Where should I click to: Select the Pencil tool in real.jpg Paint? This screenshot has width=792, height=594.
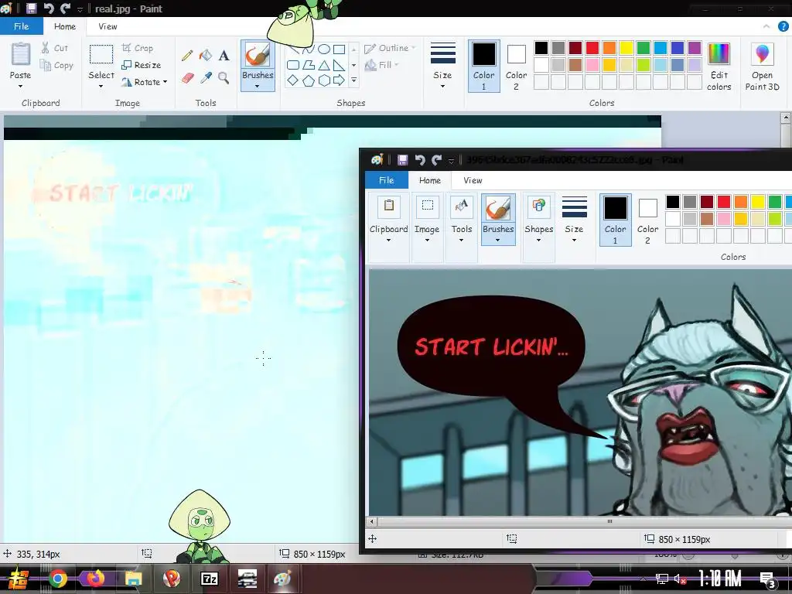coord(187,55)
